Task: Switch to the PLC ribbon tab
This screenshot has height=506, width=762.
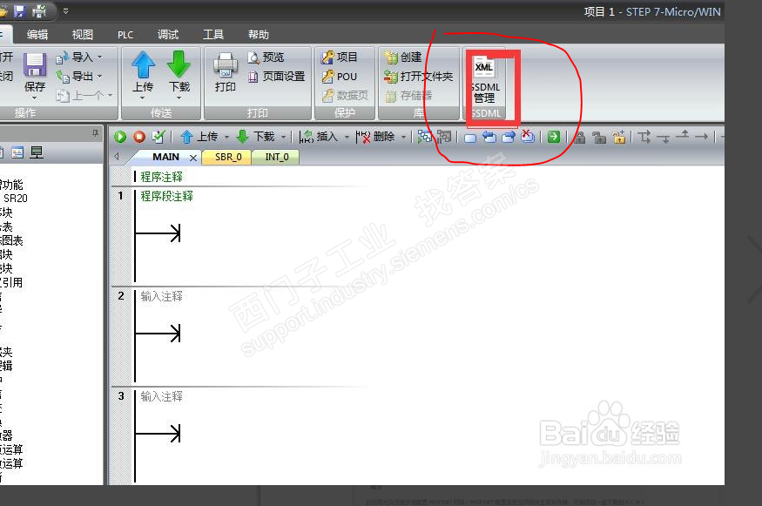Action: tap(125, 35)
